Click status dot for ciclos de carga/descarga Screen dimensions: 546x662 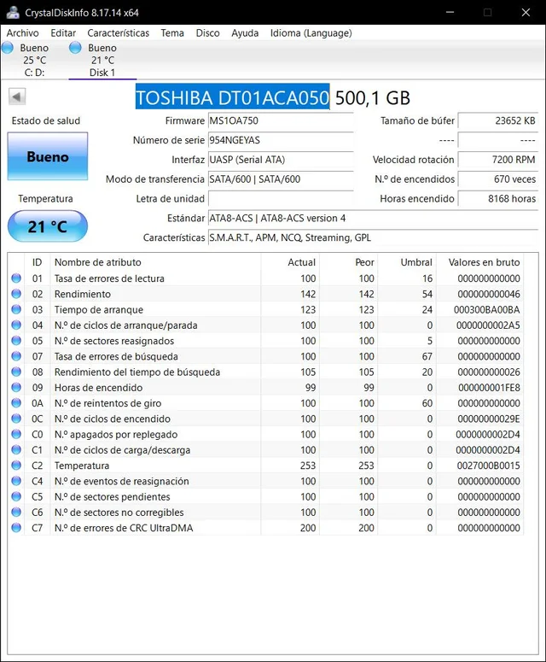pyautogui.click(x=16, y=450)
